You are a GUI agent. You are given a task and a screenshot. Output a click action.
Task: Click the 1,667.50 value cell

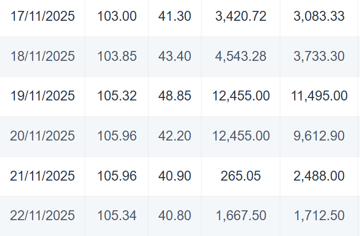click(241, 216)
